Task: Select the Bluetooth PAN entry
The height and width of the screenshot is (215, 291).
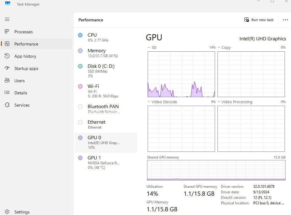Action: point(106,109)
